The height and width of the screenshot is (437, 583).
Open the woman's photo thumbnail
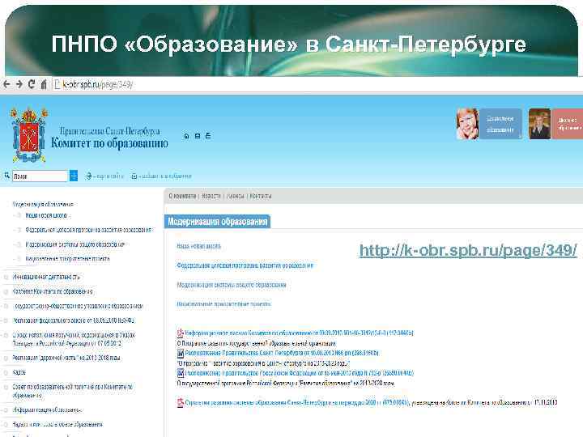467,124
